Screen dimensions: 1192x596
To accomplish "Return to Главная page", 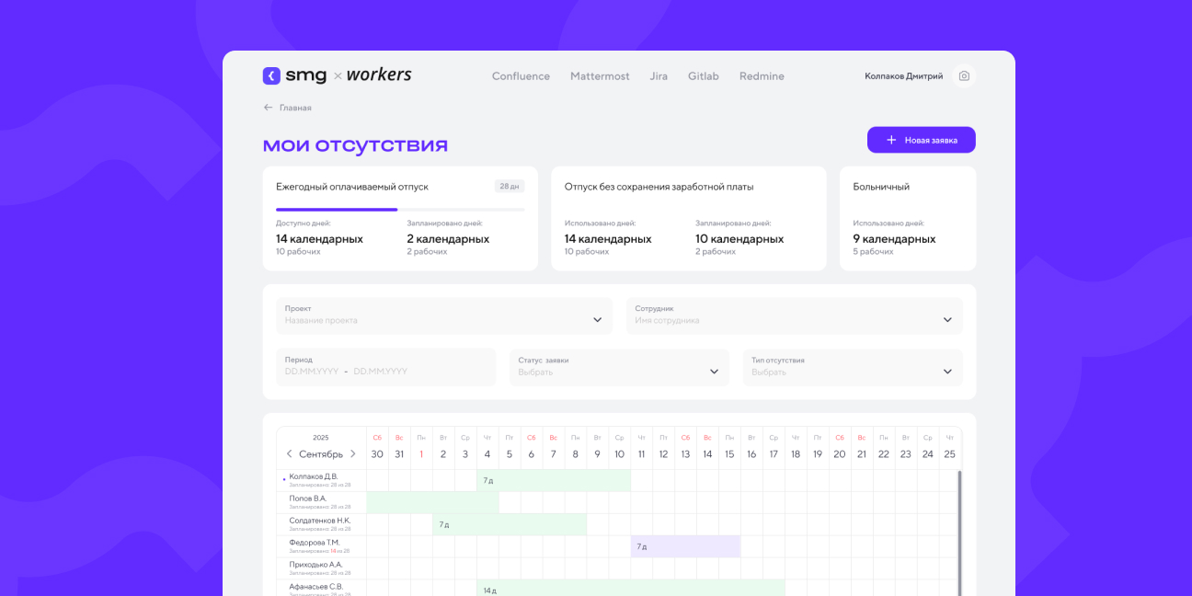I will coord(295,108).
